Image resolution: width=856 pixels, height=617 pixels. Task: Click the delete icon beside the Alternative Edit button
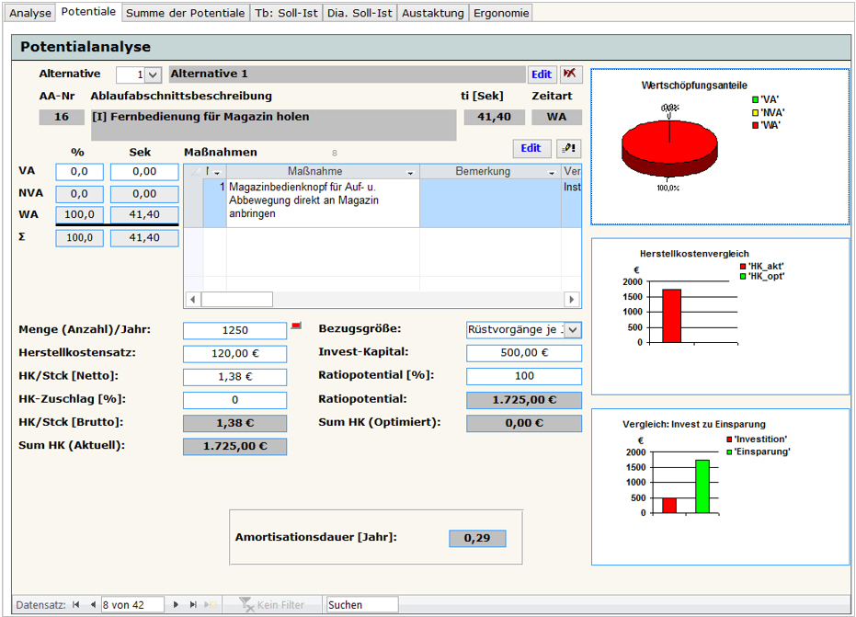click(571, 74)
